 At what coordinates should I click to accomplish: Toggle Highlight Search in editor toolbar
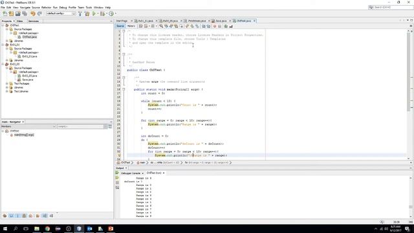176,26
